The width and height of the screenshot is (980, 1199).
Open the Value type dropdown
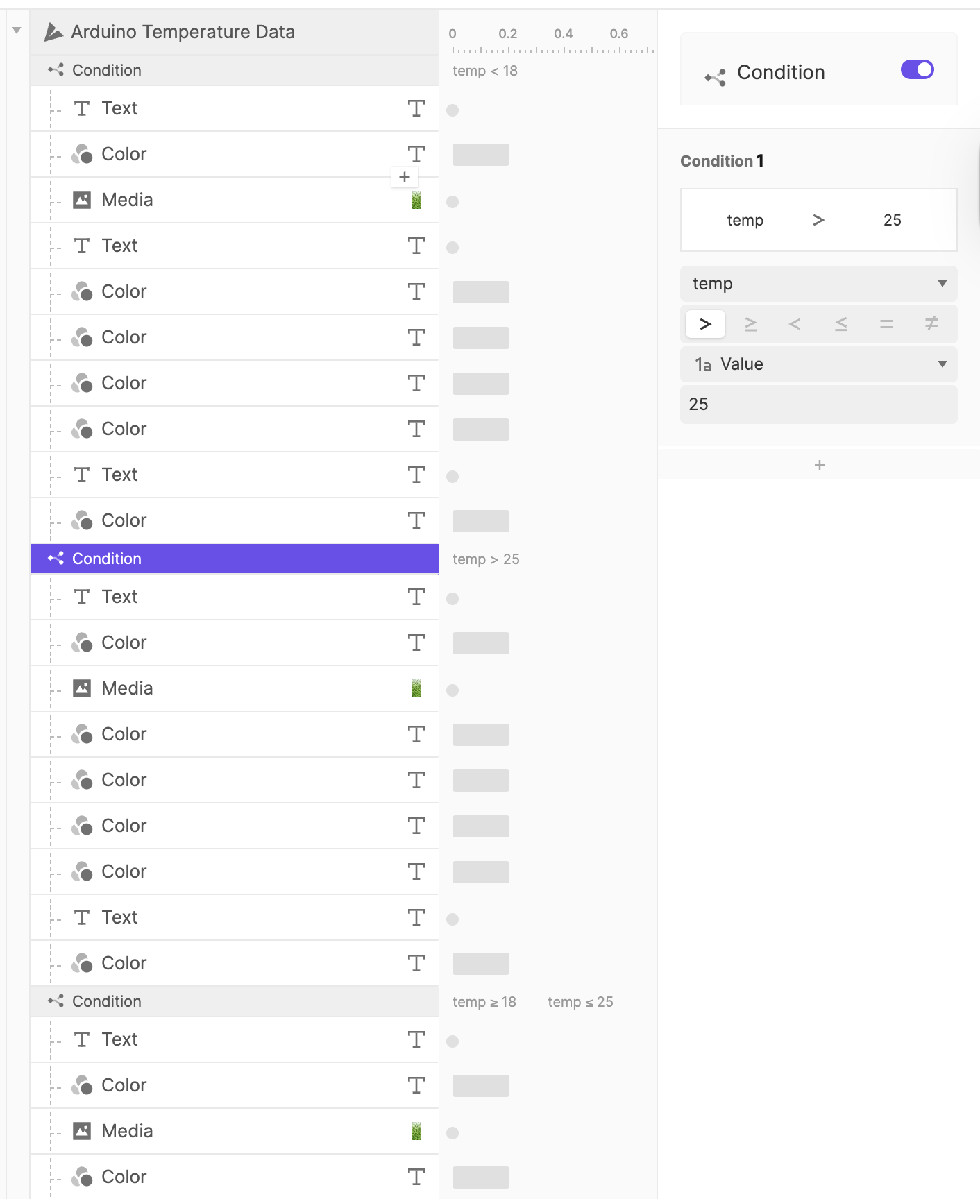818,364
